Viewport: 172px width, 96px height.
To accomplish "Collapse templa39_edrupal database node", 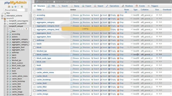I will tap(5, 26).
